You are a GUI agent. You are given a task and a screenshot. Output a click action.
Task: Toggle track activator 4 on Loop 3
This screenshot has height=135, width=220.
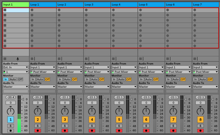[92, 119]
